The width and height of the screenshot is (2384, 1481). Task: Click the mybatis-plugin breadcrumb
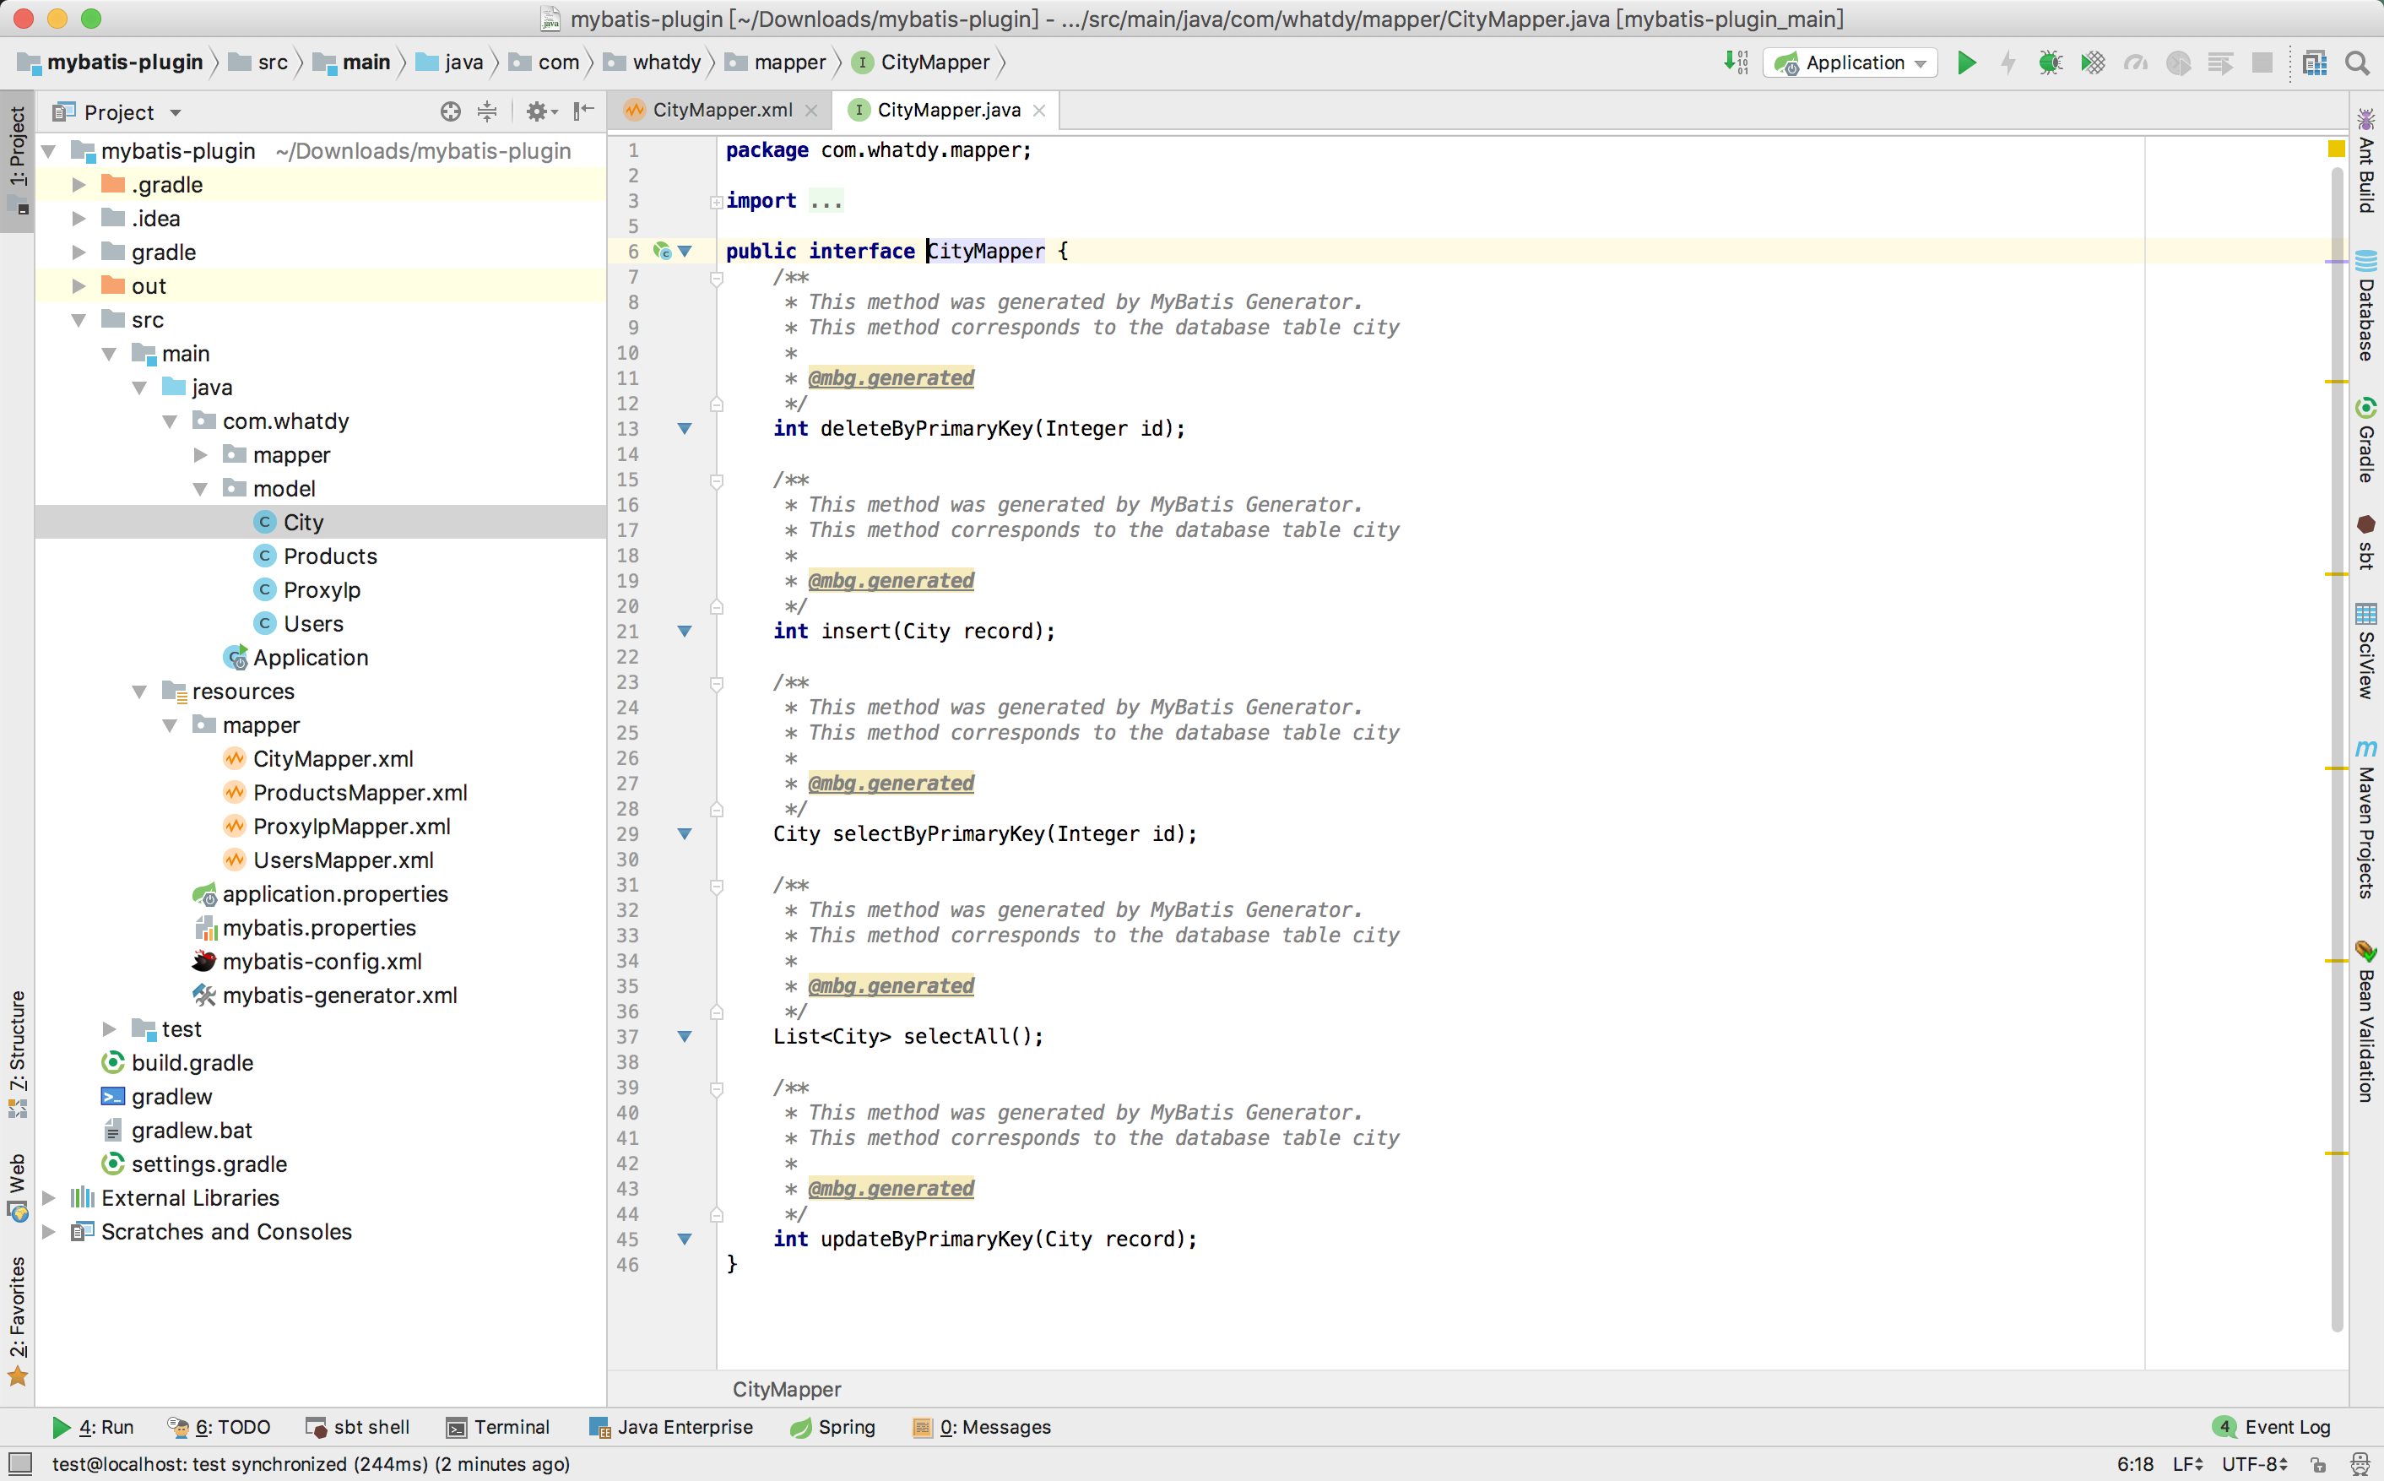point(111,62)
